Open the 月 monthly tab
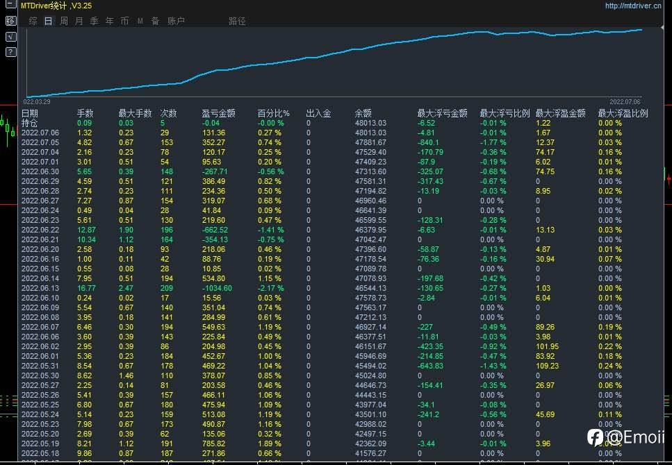The height and width of the screenshot is (465, 672). [79, 21]
